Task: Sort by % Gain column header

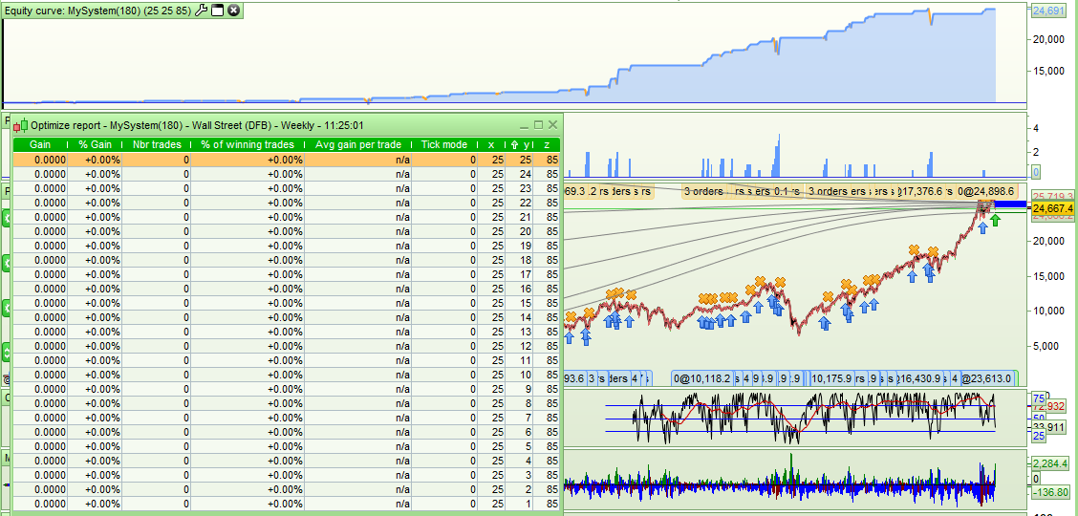Action: [95, 144]
